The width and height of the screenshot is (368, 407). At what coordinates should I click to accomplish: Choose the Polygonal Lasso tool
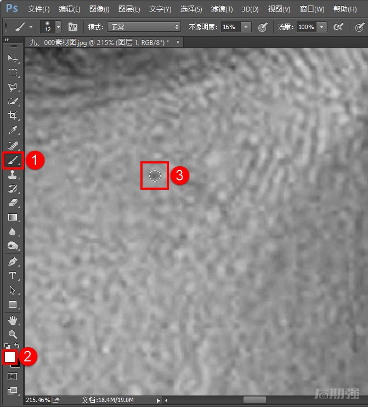[13, 87]
